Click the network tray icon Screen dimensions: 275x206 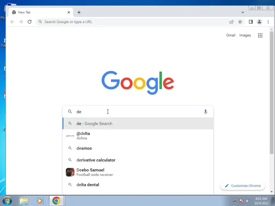235,201
